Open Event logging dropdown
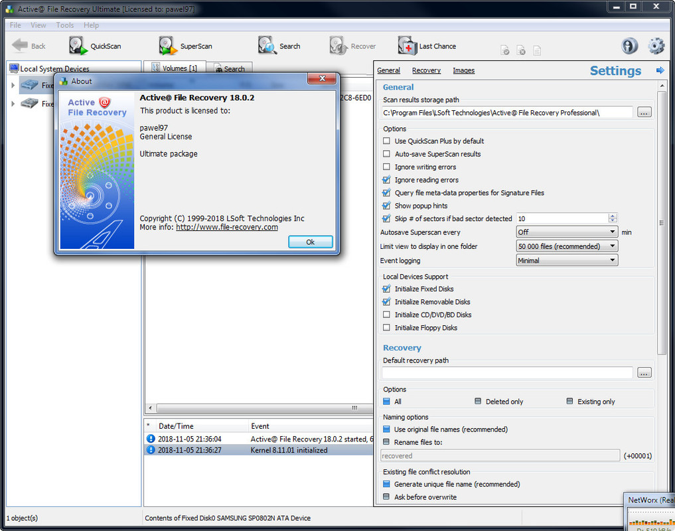 (x=567, y=260)
